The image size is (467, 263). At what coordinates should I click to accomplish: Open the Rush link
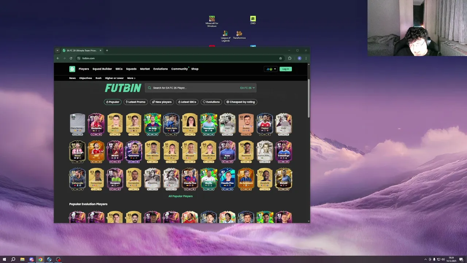(x=99, y=78)
